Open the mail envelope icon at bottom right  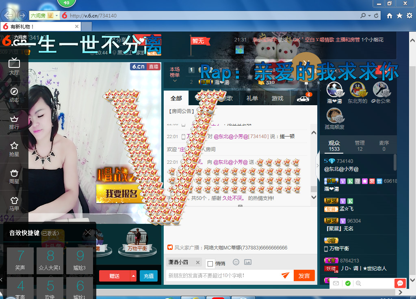pyautogui.click(x=336, y=283)
